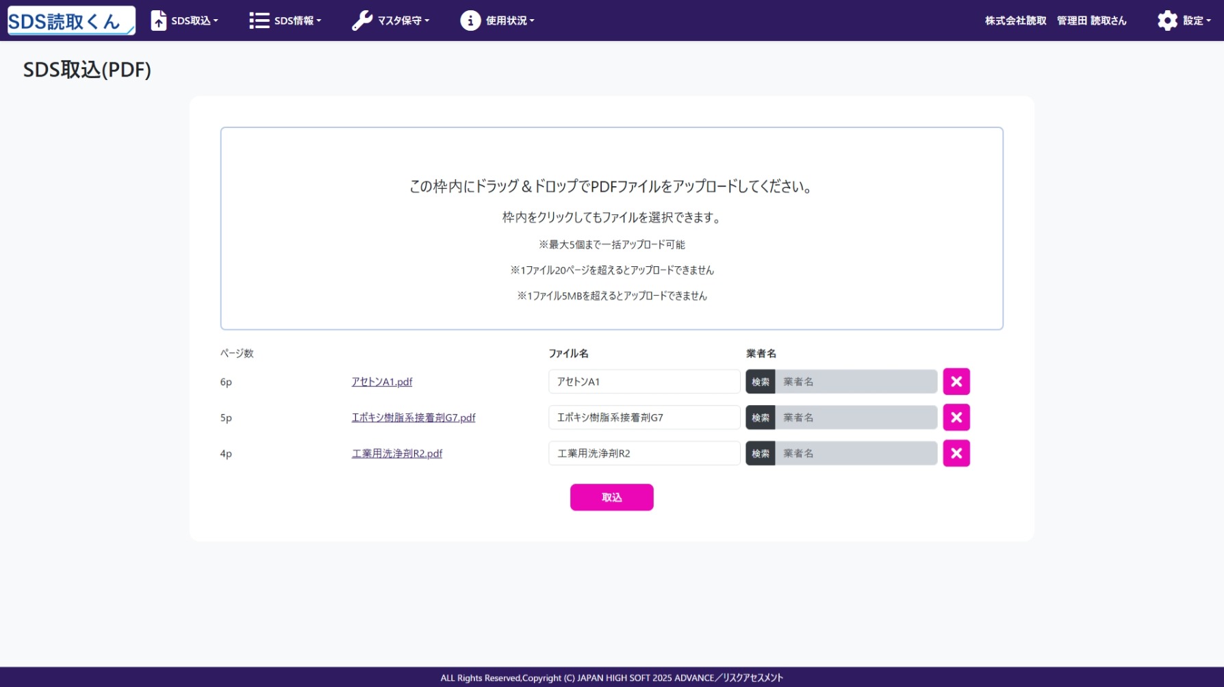Screen dimensions: 1224x687
Task: Delete the 工業用洗浄剤R2 row with X button
Action: coord(956,453)
